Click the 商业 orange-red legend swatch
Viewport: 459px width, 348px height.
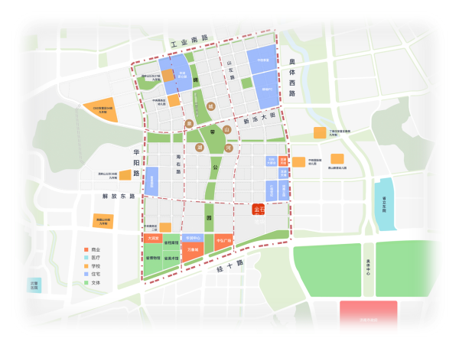pos(86,250)
